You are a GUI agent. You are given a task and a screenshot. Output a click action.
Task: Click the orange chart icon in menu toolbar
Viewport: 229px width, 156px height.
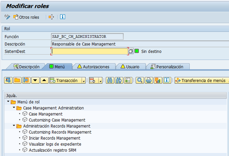point(158,80)
